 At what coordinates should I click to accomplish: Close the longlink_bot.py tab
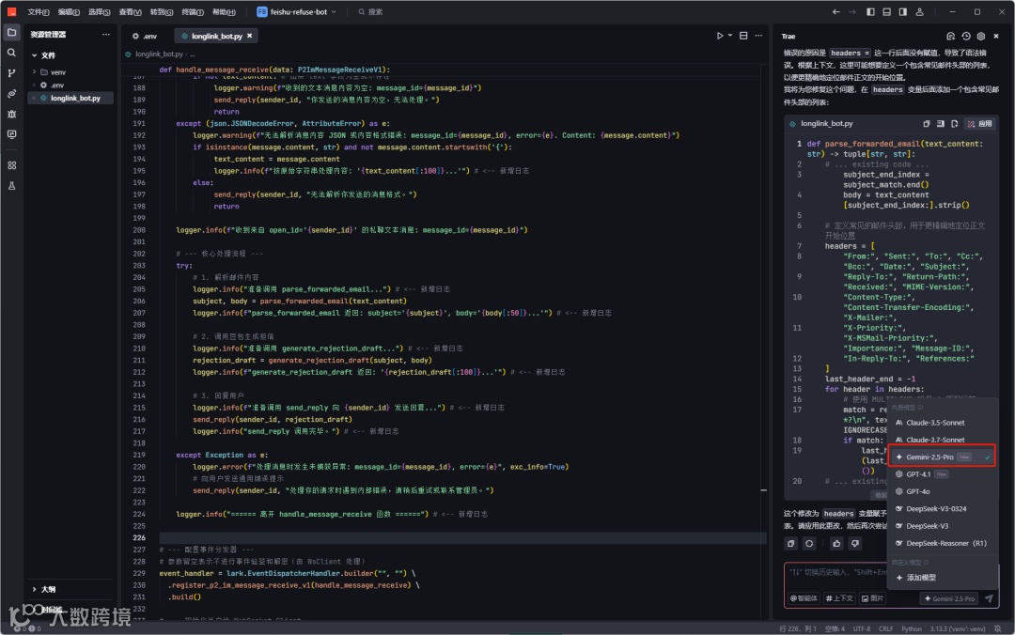pos(249,37)
